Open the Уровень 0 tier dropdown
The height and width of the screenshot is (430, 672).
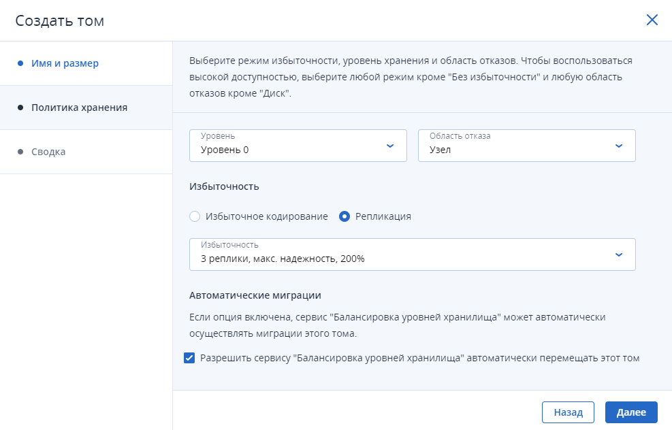(298, 146)
